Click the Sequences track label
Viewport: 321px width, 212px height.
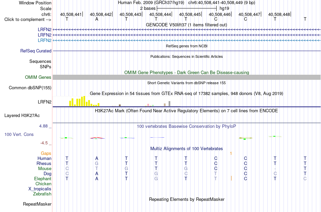coord(40,61)
